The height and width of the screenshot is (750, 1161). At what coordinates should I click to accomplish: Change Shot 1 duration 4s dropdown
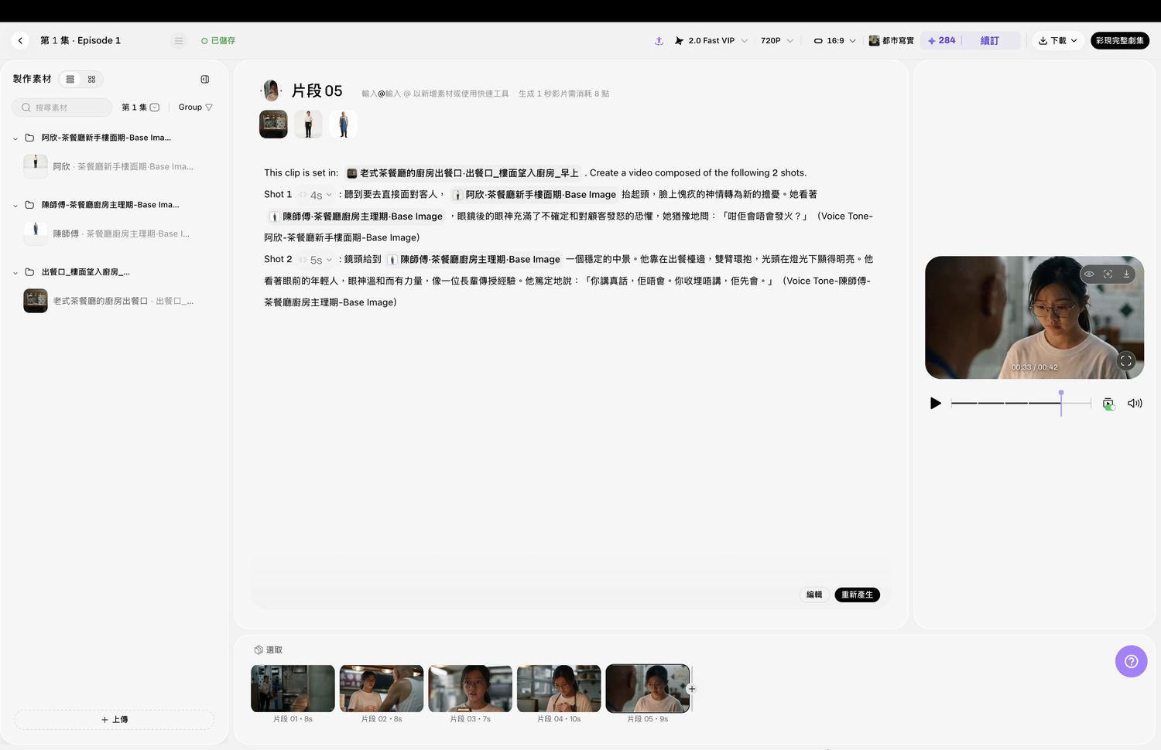pos(316,195)
